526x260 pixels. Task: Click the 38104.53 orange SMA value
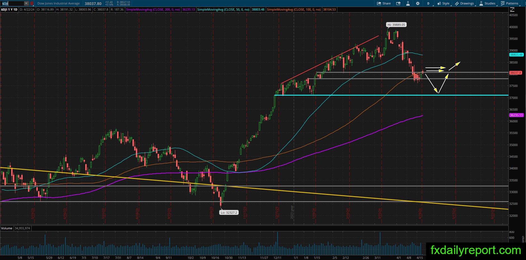click(329, 9)
